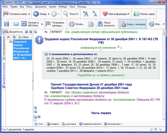Image resolution: width=167 pixels, height=133 pixels.
Task: Click the Сброс... reset button in side panel
Action: [25, 37]
